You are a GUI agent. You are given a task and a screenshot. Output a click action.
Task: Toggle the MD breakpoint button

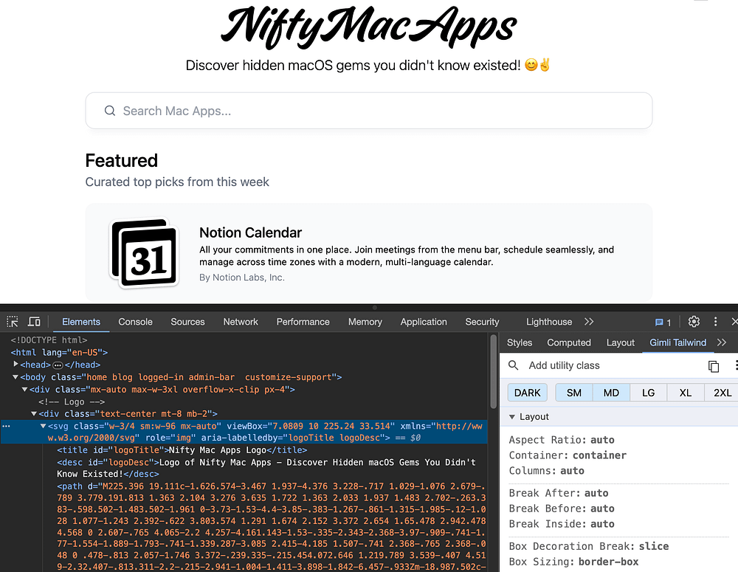pyautogui.click(x=611, y=393)
